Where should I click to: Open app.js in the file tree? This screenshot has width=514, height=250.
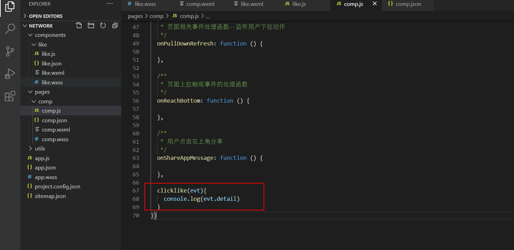point(71,158)
